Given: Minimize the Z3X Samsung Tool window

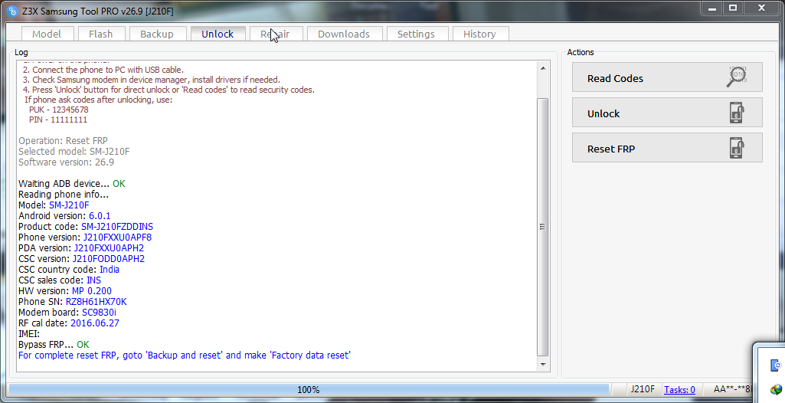Looking at the screenshot, I should pos(712,8).
